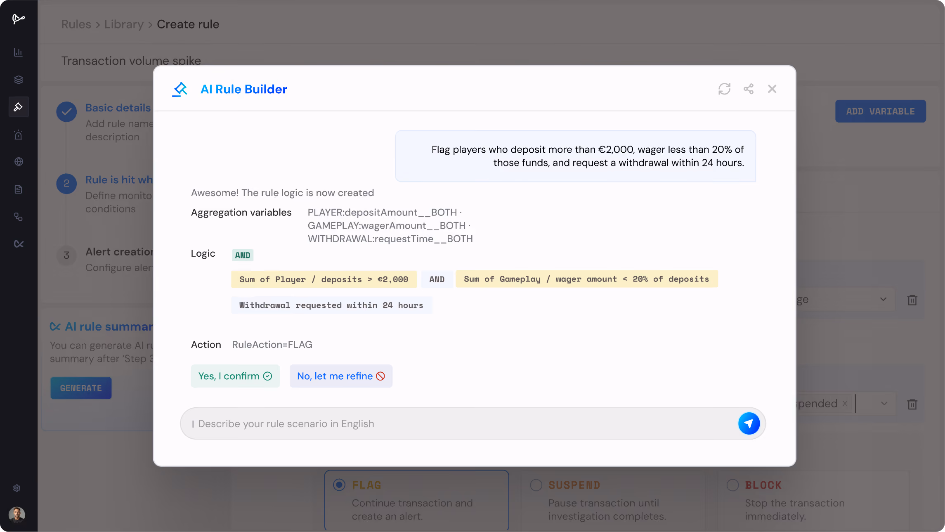Delete the upper condition row with trash icon
This screenshot has width=945, height=532.
tap(912, 300)
